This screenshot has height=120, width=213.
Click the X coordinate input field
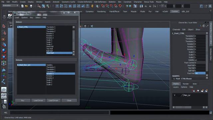click(170, 6)
